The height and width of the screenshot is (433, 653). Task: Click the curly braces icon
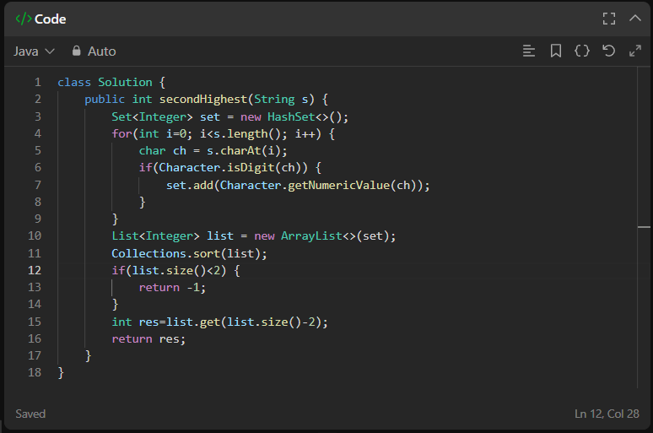click(582, 51)
